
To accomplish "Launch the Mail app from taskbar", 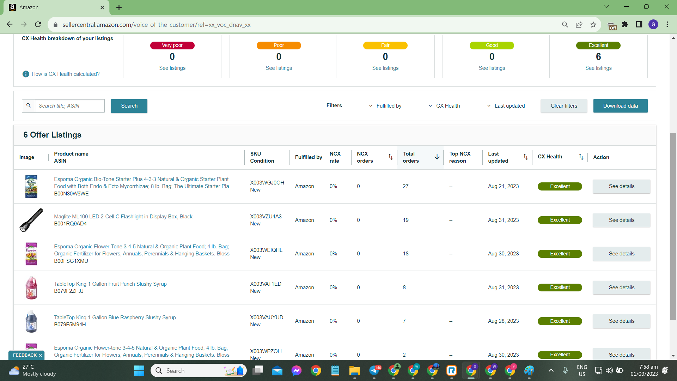I will point(277,370).
